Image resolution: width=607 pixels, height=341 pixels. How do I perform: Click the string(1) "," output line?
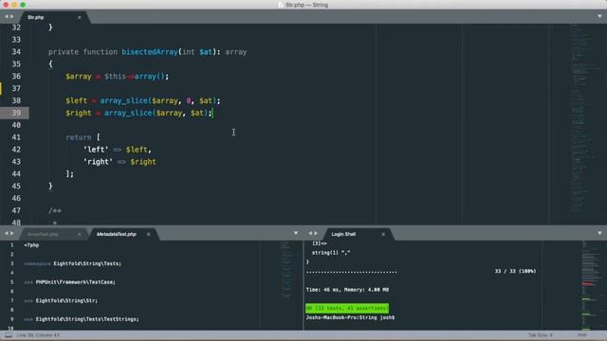(x=331, y=253)
